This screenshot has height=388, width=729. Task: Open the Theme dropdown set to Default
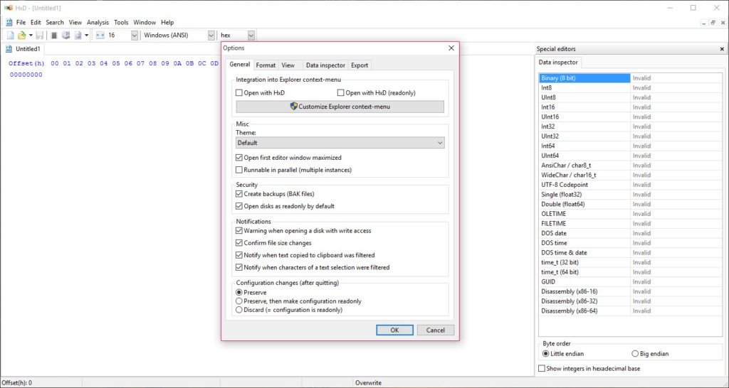point(340,143)
